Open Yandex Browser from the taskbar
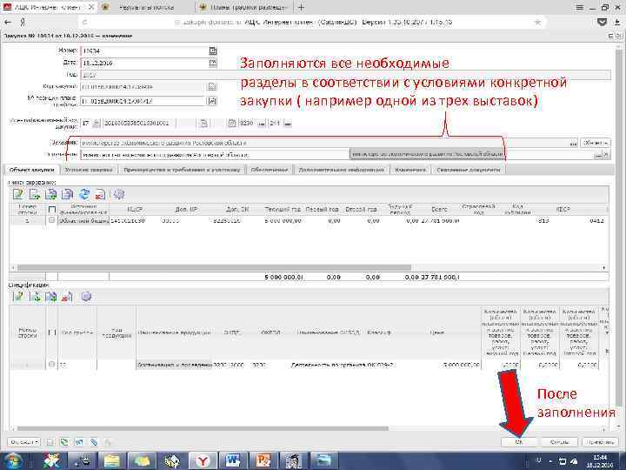This screenshot has height=470, width=626. click(203, 460)
